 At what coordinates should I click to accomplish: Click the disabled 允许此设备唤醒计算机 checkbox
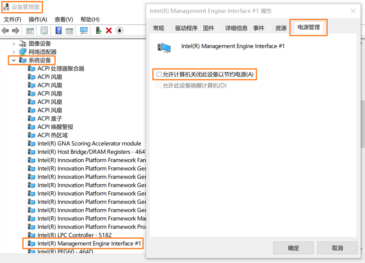pos(159,86)
